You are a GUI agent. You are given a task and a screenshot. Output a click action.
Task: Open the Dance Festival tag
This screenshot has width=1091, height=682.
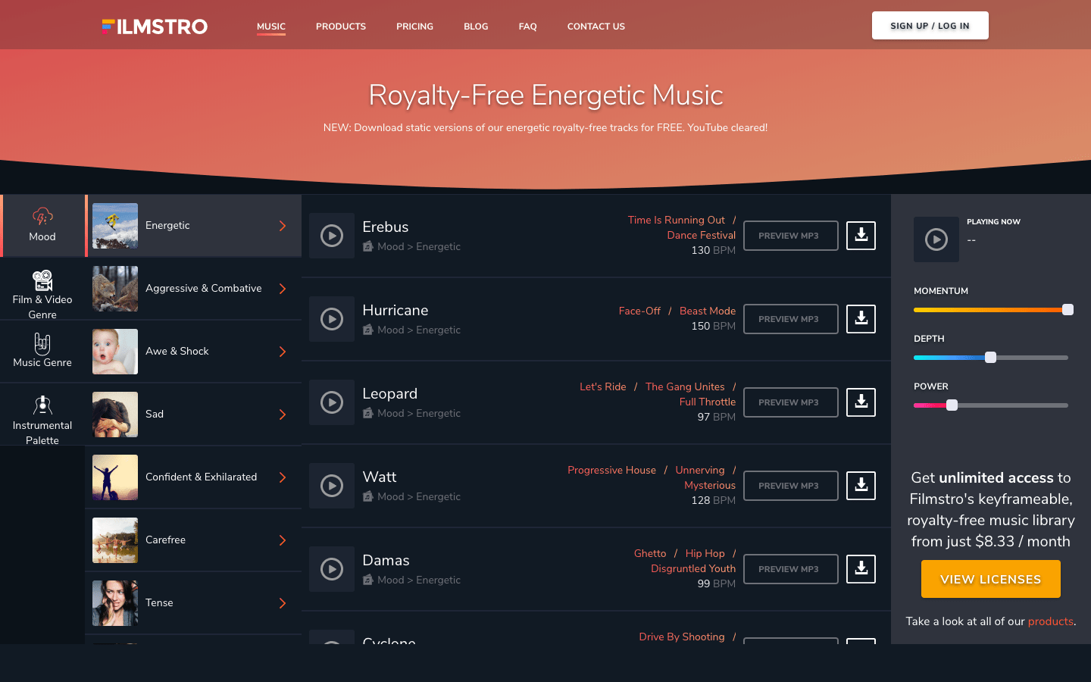point(702,235)
